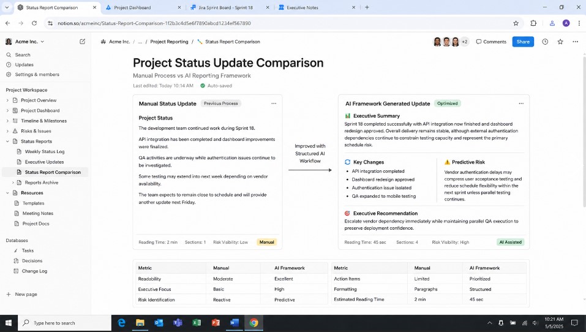
Task: Open the Project Docs page
Action: click(x=36, y=224)
